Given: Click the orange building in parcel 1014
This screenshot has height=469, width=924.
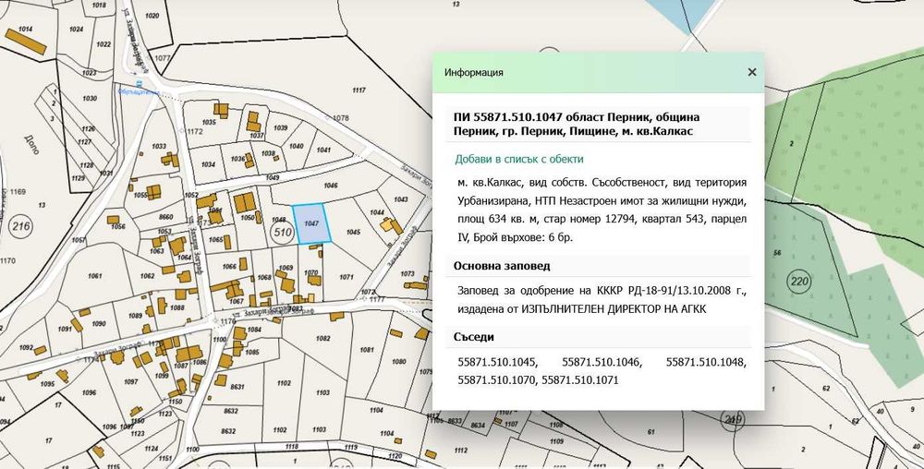Looking at the screenshot, I should (25, 42).
